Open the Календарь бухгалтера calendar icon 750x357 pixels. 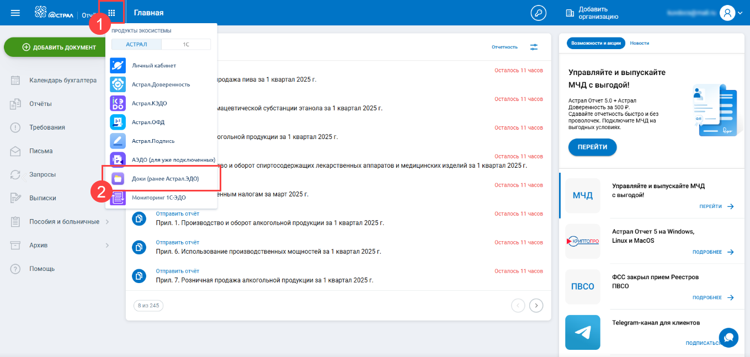[15, 81]
